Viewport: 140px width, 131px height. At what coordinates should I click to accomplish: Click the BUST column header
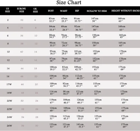point(51,11)
